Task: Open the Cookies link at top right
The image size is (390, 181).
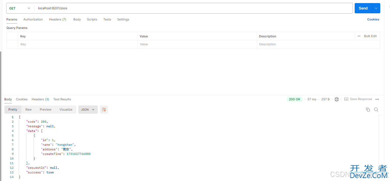Action: [x=373, y=19]
